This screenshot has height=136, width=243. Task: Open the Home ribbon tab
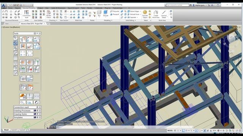[x=10, y=8]
